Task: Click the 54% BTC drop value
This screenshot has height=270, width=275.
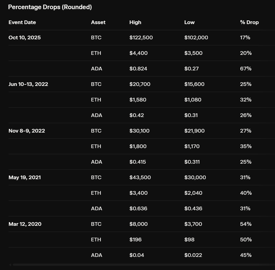Action: 246,224
